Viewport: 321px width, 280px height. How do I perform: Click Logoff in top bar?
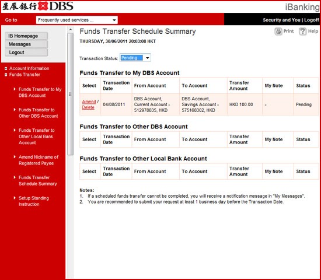[312, 20]
